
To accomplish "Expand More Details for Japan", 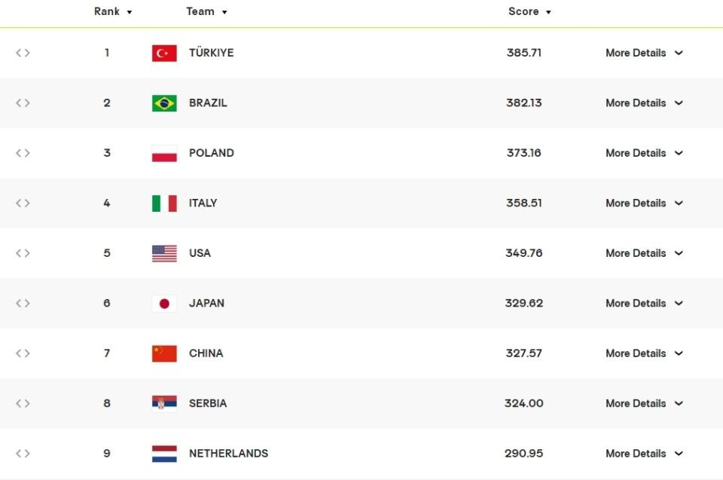I will tap(644, 303).
